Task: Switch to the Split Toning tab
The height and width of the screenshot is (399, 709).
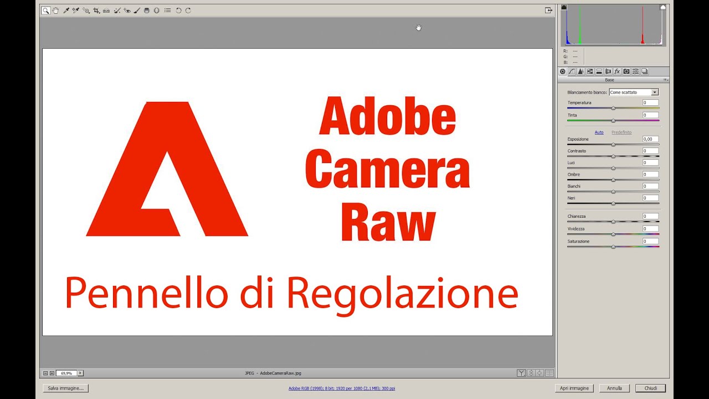Action: point(599,71)
